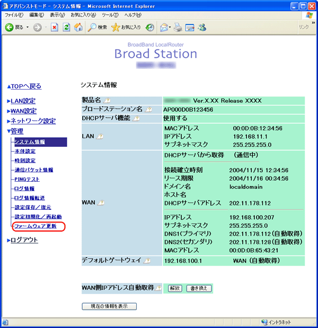Click the 解放 release button
Image resolution: width=318 pixels, height=328 pixels.
pyautogui.click(x=175, y=288)
